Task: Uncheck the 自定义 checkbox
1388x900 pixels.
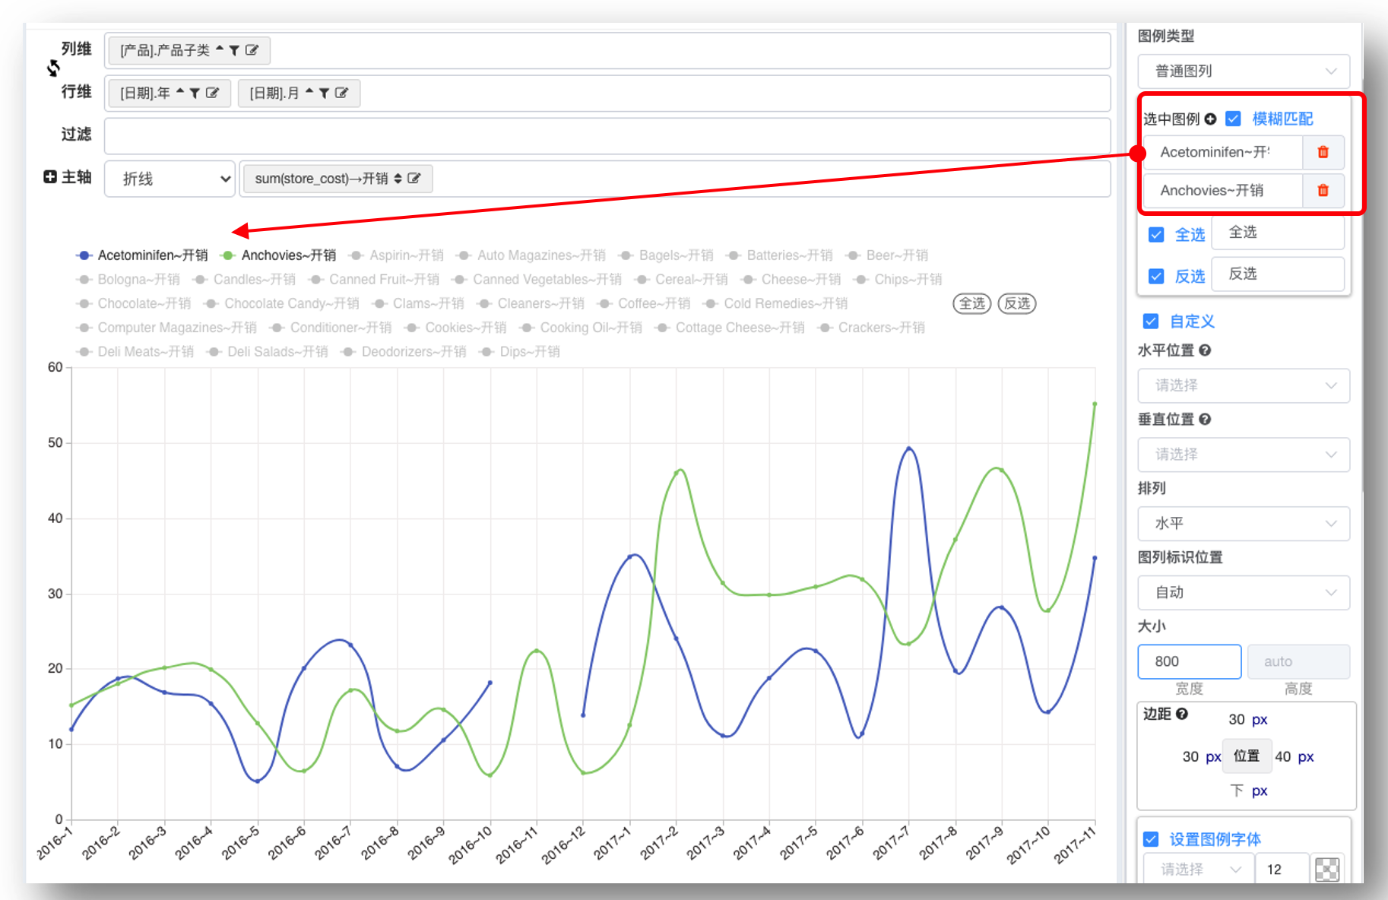Action: [1151, 321]
